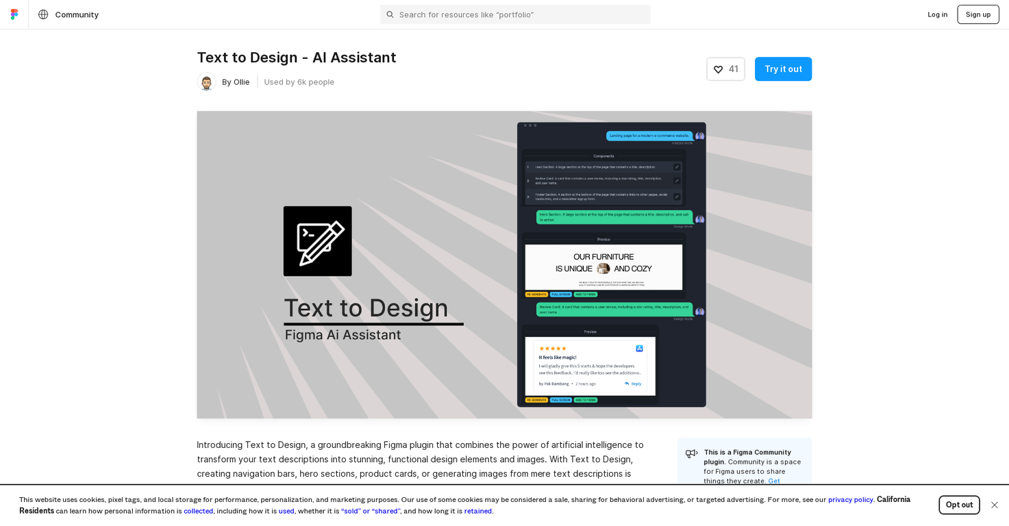Click the heart icon to like the plugin
This screenshot has width=1009, height=526.
point(718,69)
